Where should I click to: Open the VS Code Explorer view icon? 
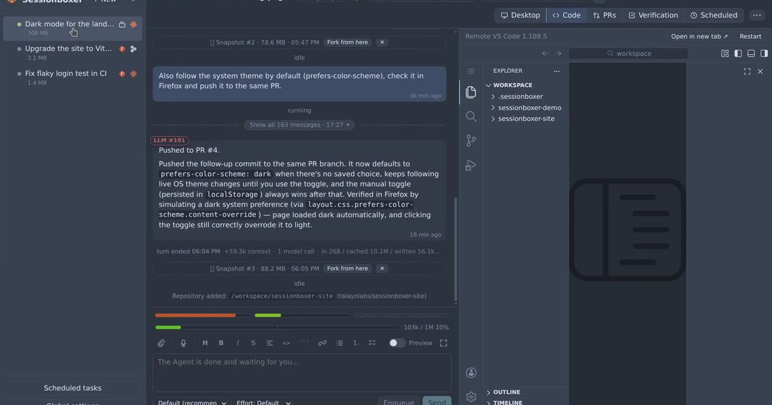click(x=471, y=93)
